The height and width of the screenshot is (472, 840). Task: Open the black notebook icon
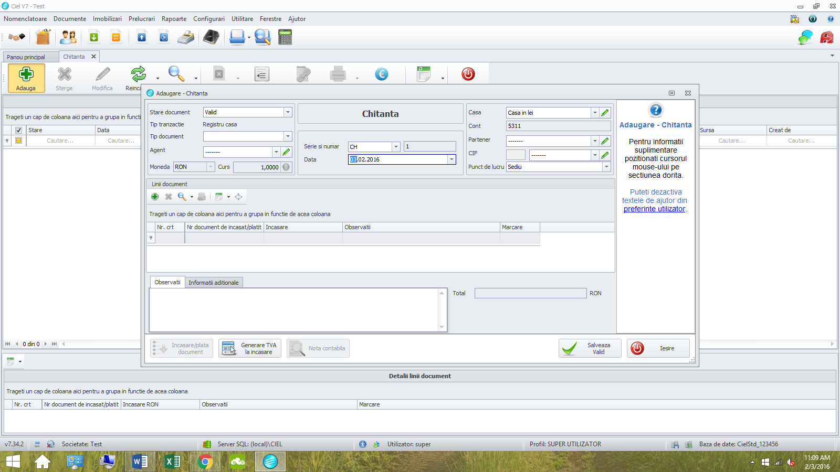(211, 37)
